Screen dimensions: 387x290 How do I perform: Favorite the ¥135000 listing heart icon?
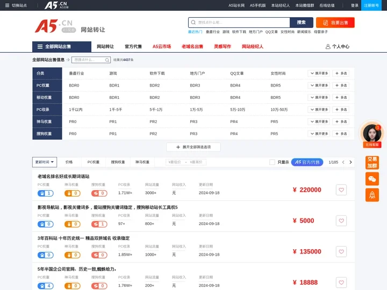click(341, 251)
